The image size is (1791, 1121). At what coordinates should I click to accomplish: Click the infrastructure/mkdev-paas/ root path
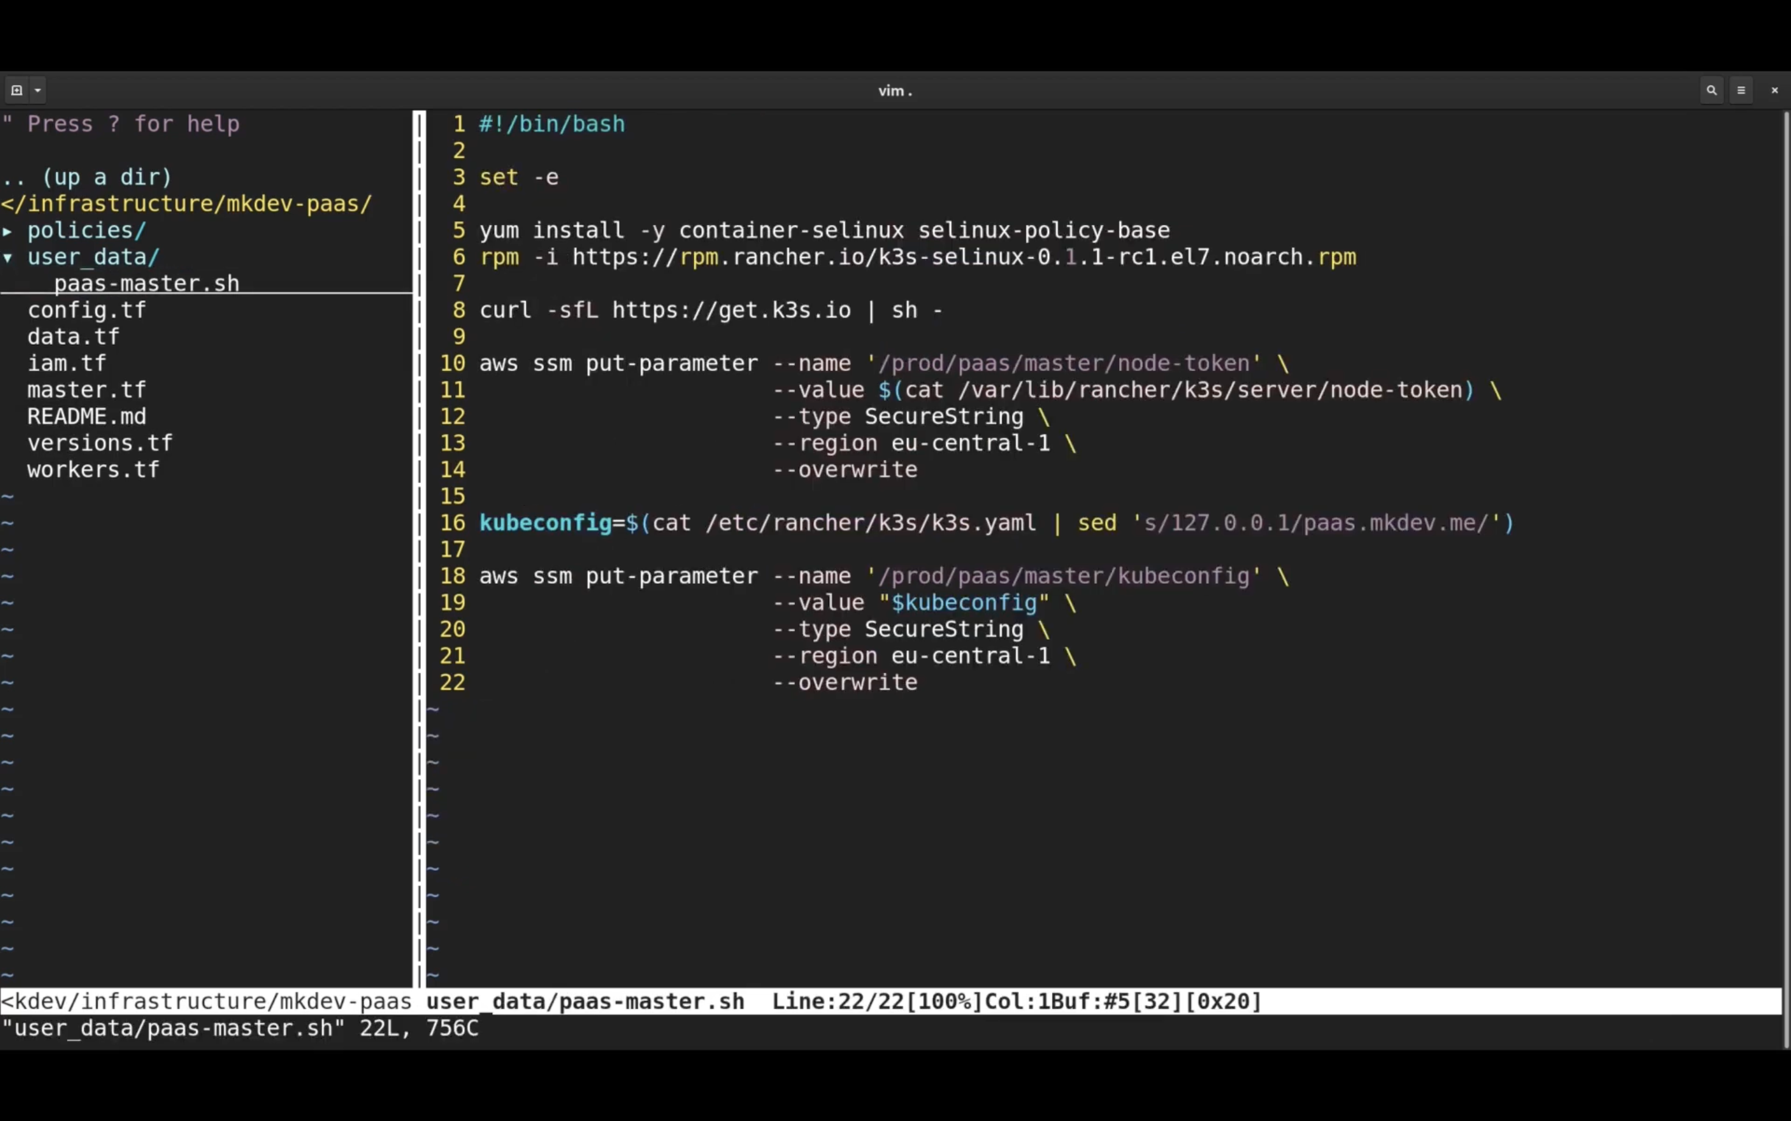tap(187, 204)
